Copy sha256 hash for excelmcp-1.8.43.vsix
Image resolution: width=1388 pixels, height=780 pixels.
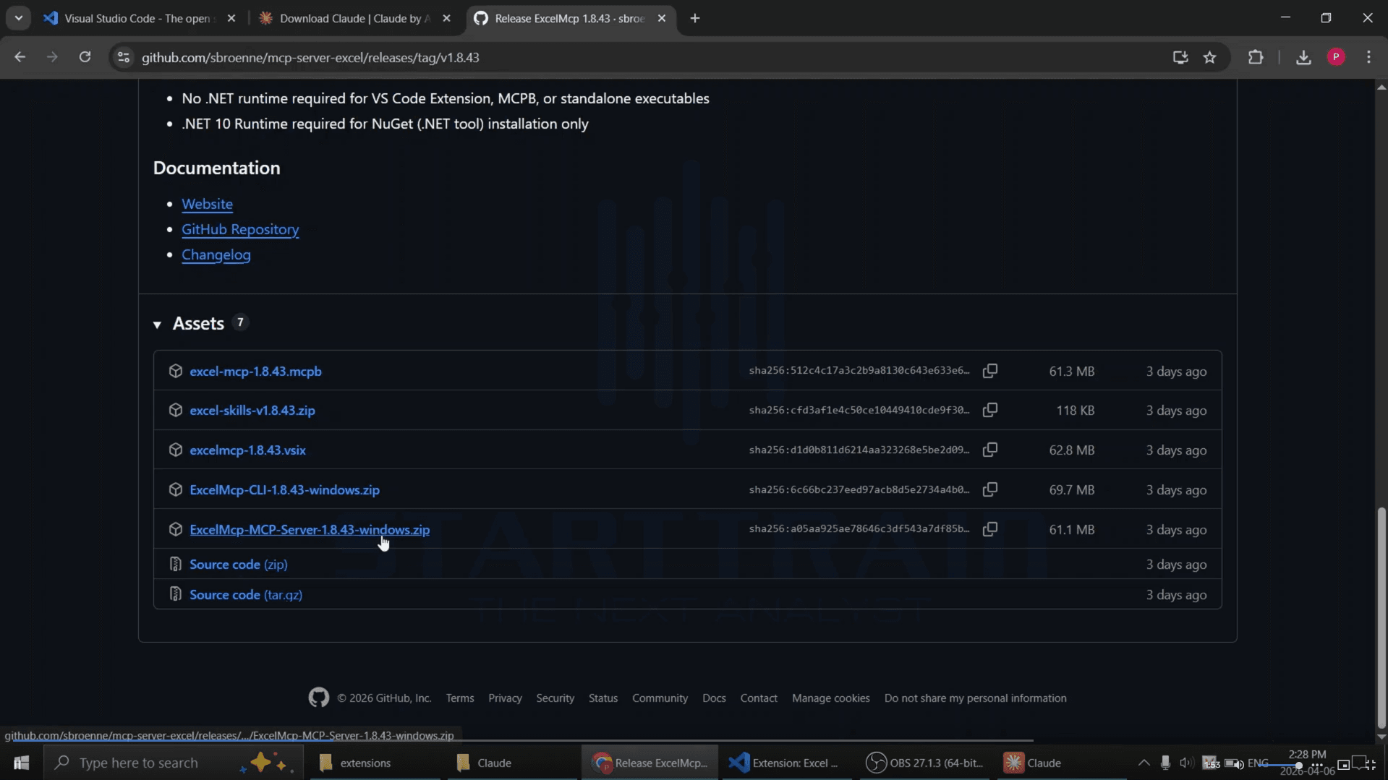click(990, 450)
